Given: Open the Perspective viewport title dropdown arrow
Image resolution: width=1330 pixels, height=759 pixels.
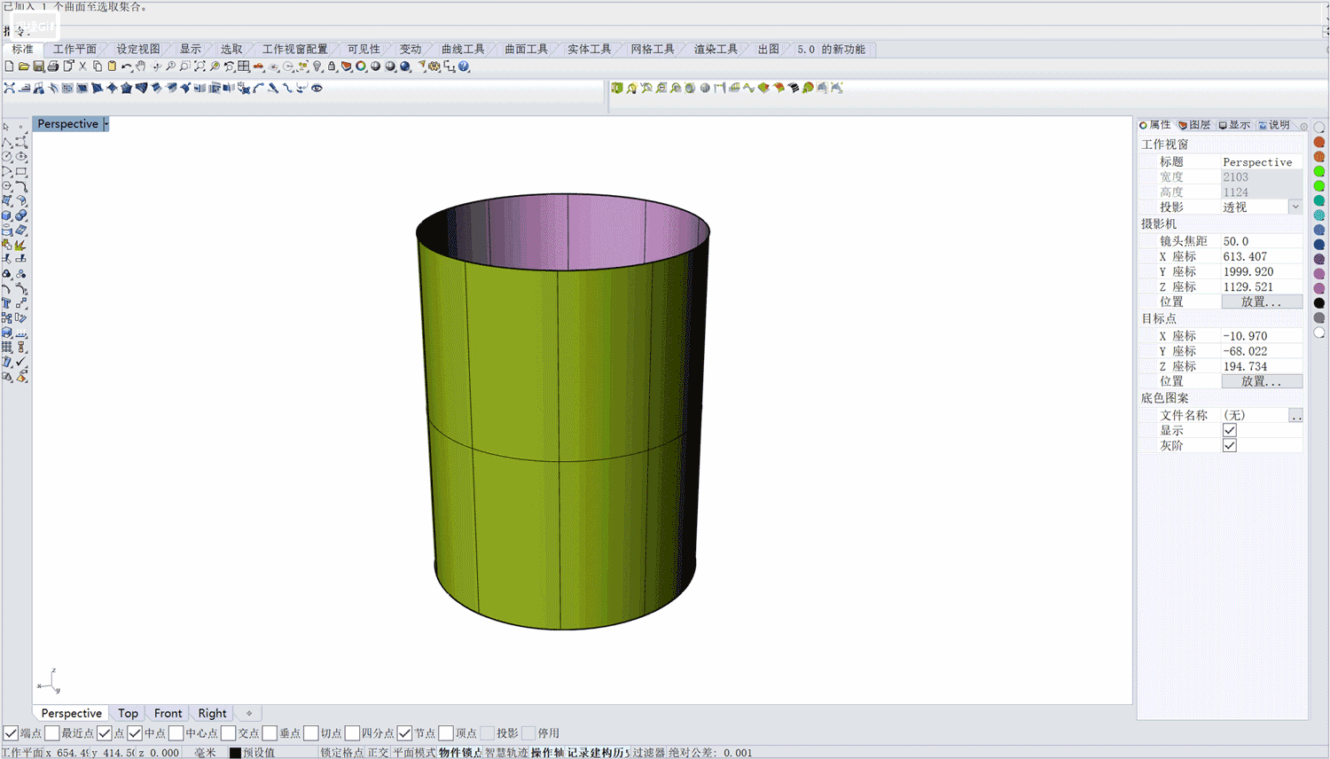Looking at the screenshot, I should [106, 124].
